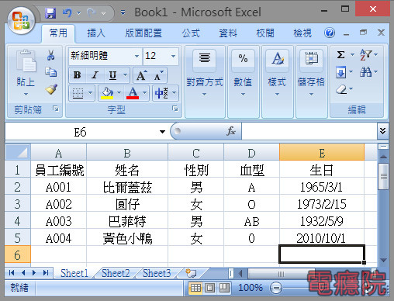Click zoom level 100% button

[x=251, y=288]
